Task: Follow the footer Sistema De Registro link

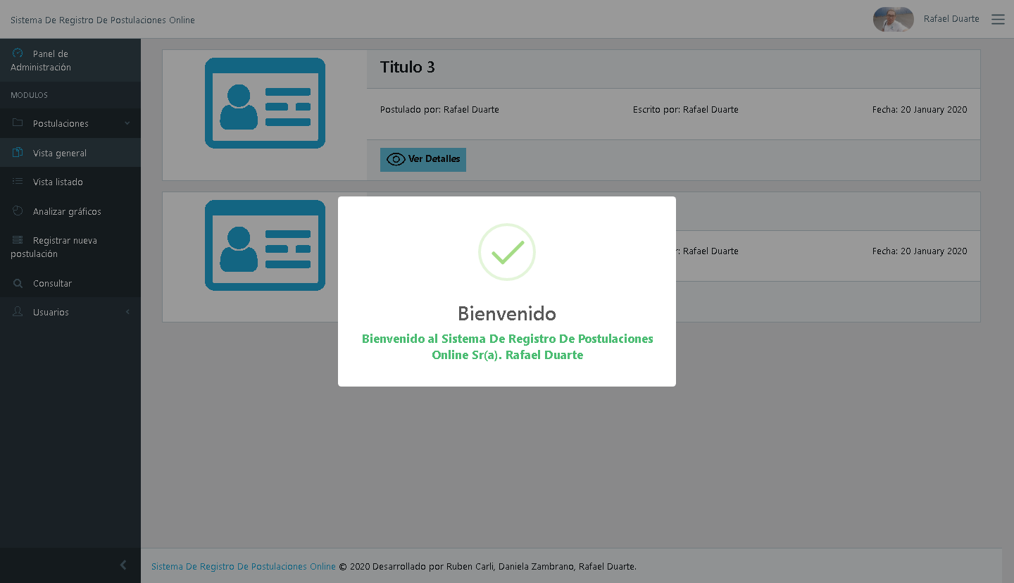Action: click(244, 566)
